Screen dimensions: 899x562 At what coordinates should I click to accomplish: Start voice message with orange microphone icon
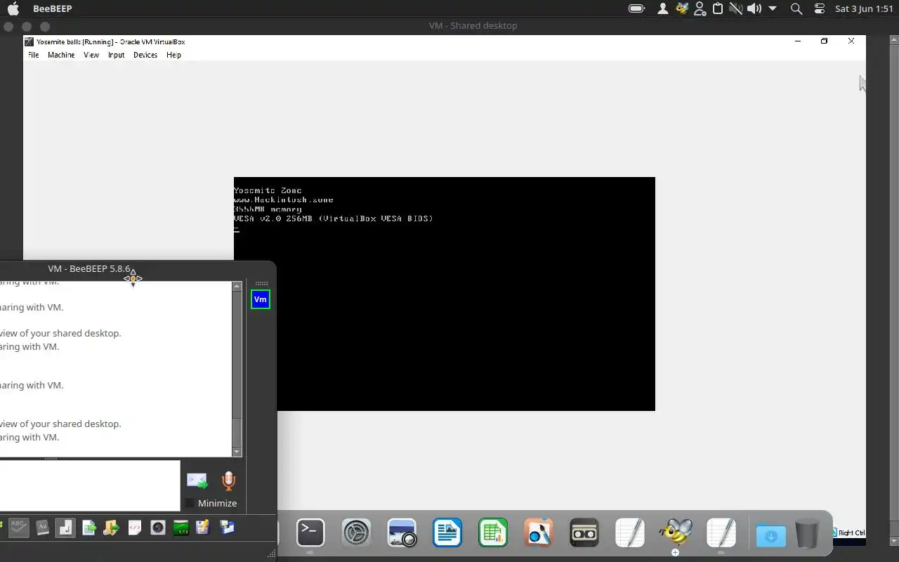click(228, 481)
